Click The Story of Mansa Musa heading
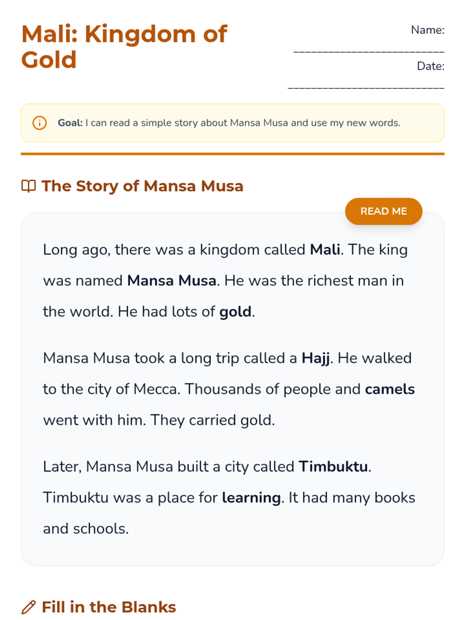Image resolution: width=465 pixels, height=620 pixels. 142,186
